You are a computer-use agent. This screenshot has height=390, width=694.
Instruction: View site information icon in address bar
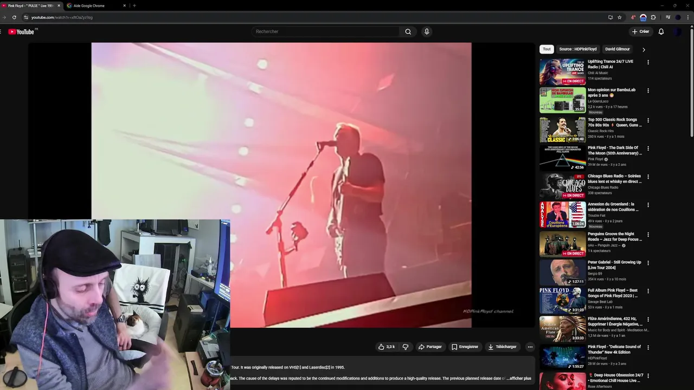(x=26, y=17)
